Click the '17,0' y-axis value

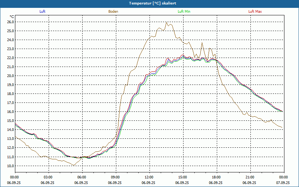point(10,102)
